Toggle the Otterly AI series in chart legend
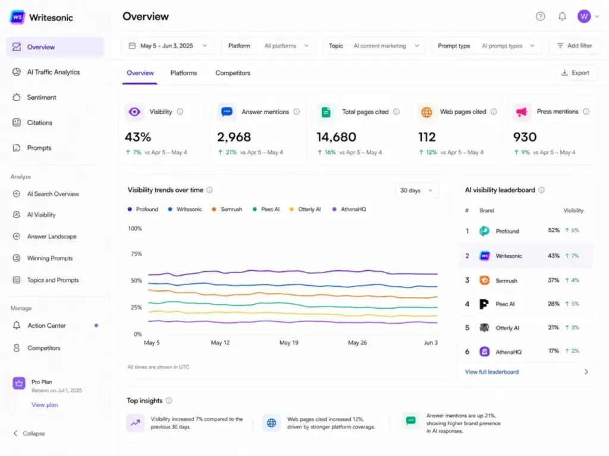 tap(305, 210)
